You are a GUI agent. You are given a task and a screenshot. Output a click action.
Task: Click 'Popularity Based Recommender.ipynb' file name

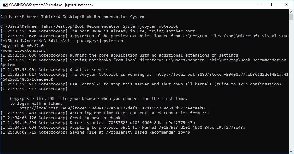tap(149, 132)
